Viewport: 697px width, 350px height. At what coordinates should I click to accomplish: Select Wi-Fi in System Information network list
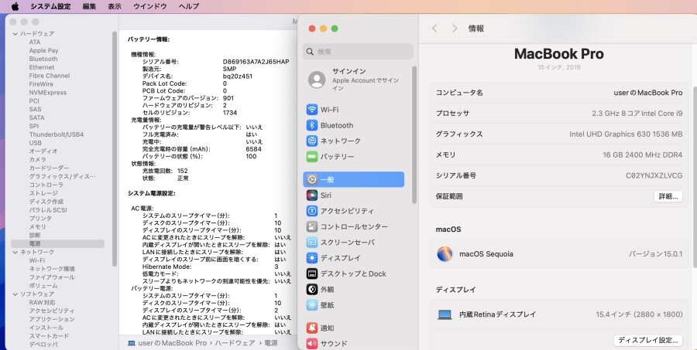(37, 260)
